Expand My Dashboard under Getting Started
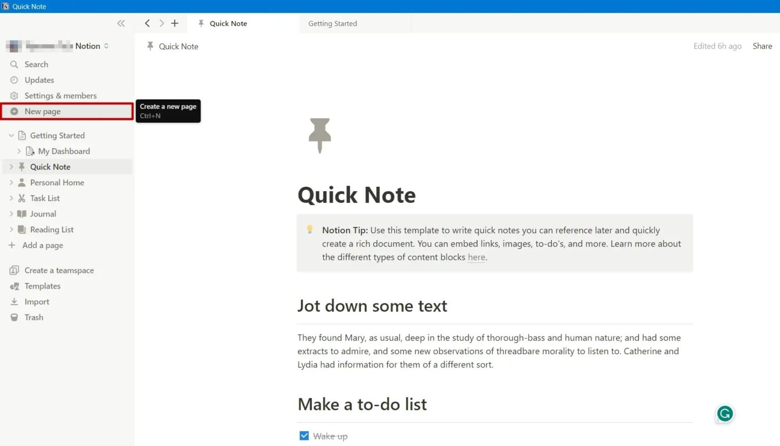The image size is (780, 446). pyautogui.click(x=20, y=151)
